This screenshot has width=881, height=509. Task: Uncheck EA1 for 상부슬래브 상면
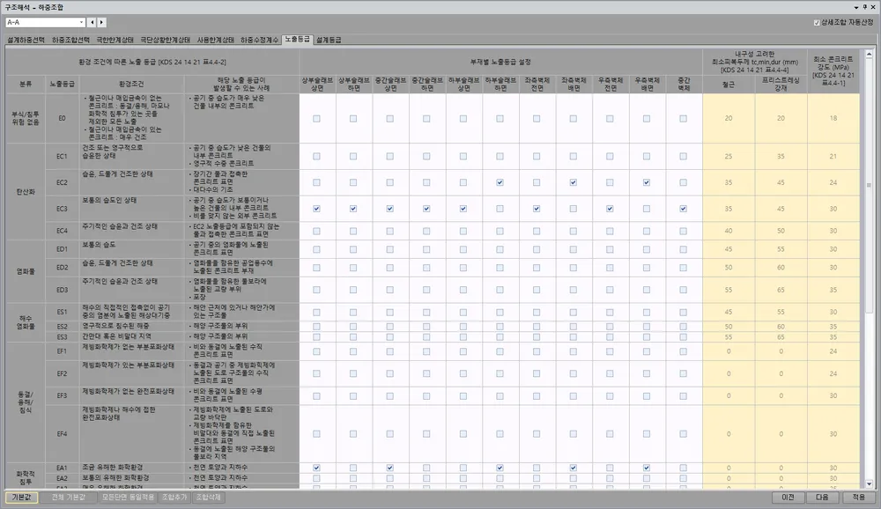[x=317, y=468]
